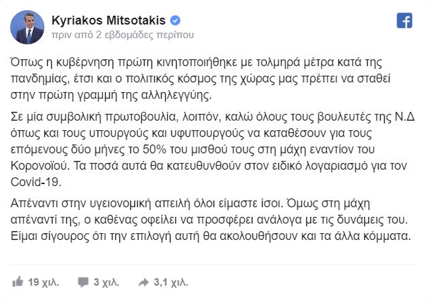The height and width of the screenshot is (300, 425).
Task: Click the blue verified badge
Action: coord(175,20)
